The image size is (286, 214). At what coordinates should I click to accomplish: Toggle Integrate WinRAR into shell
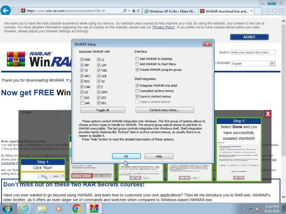click(x=137, y=85)
